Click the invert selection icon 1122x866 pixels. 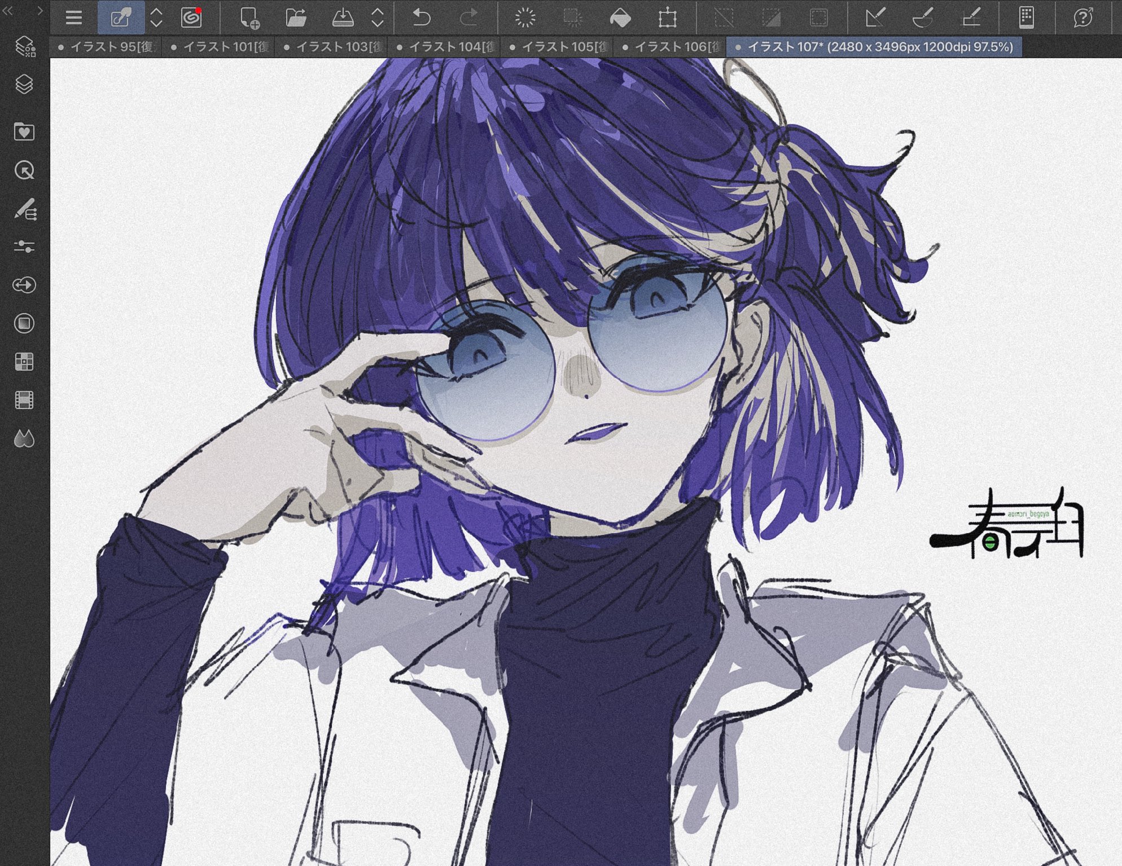click(772, 17)
